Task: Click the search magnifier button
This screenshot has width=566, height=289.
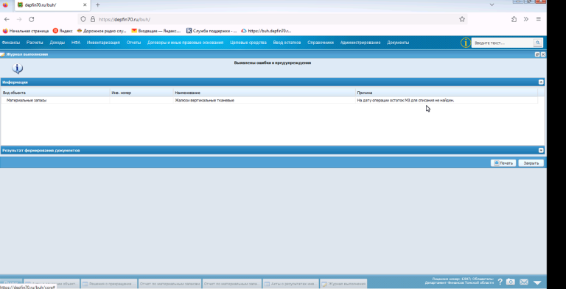Action: tap(538, 43)
